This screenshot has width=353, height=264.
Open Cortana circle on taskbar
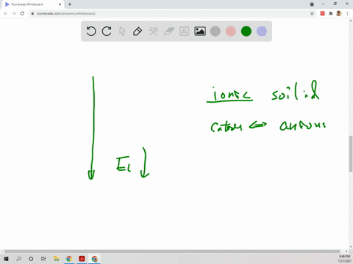point(31,259)
